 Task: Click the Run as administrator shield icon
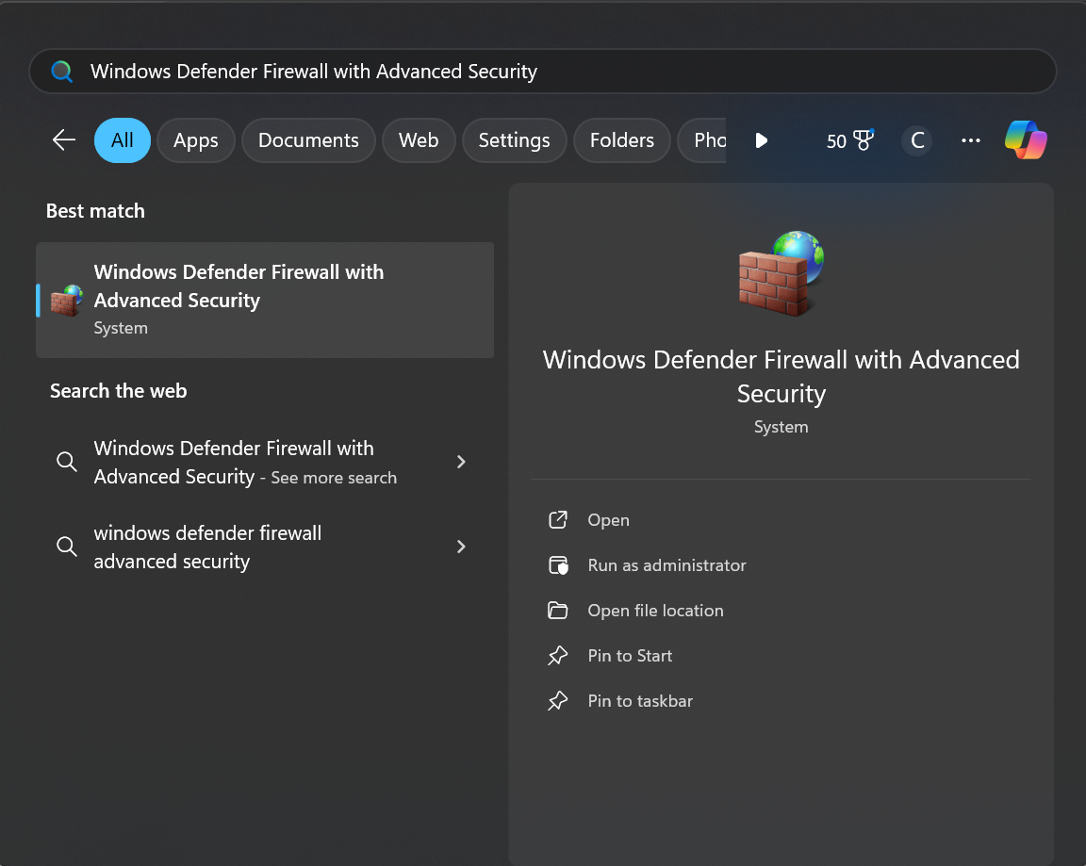pyautogui.click(x=557, y=565)
